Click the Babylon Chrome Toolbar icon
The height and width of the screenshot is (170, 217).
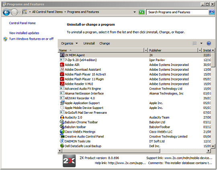tap(62, 122)
